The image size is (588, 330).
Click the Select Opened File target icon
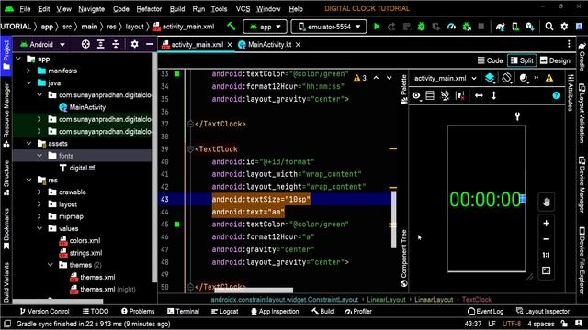pyautogui.click(x=85, y=44)
